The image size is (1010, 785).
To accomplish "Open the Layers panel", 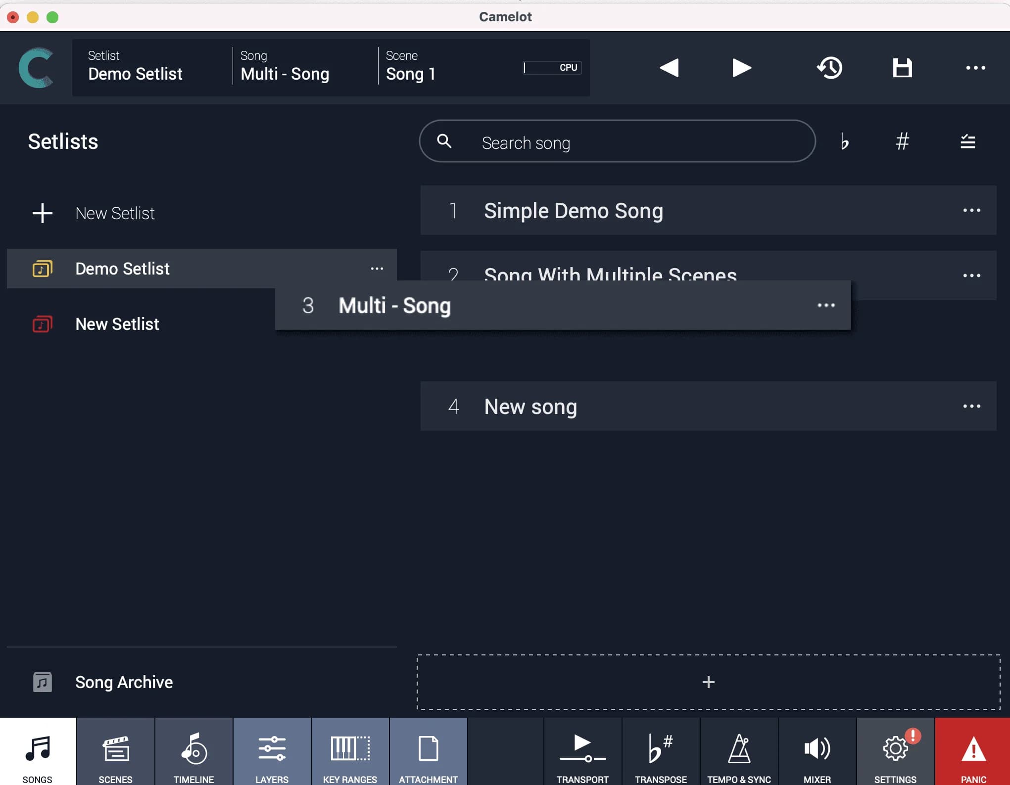I will click(272, 752).
